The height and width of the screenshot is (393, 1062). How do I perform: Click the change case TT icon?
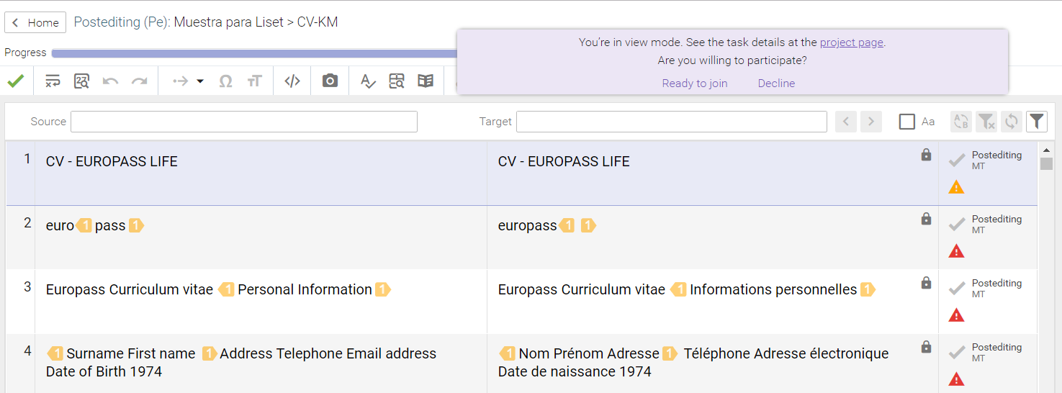point(254,81)
